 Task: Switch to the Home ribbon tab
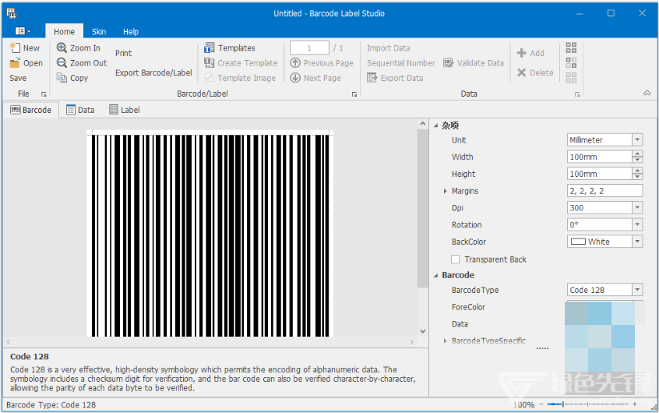[64, 31]
